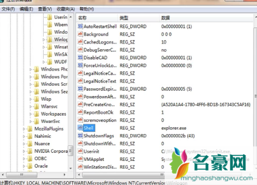Open the 编辑(E) menu
Image resolution: width=257 pixels, height=185 pixels.
point(26,9)
